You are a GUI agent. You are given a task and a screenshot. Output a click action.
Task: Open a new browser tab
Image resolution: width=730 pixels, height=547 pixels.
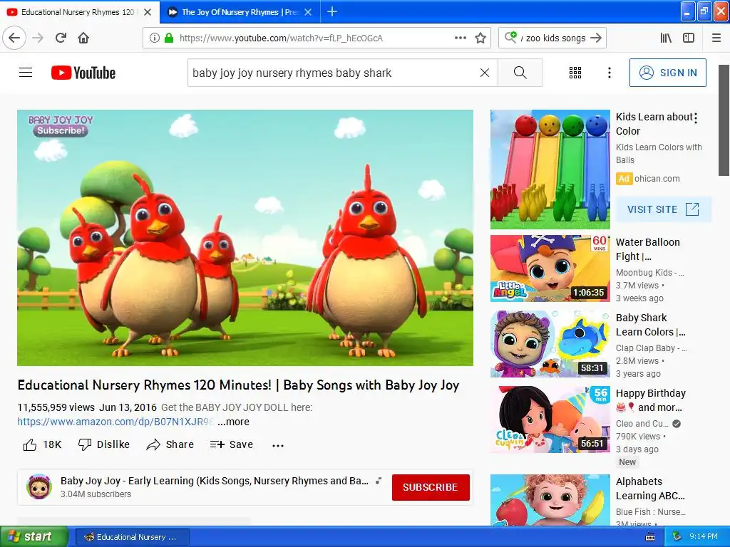332,11
